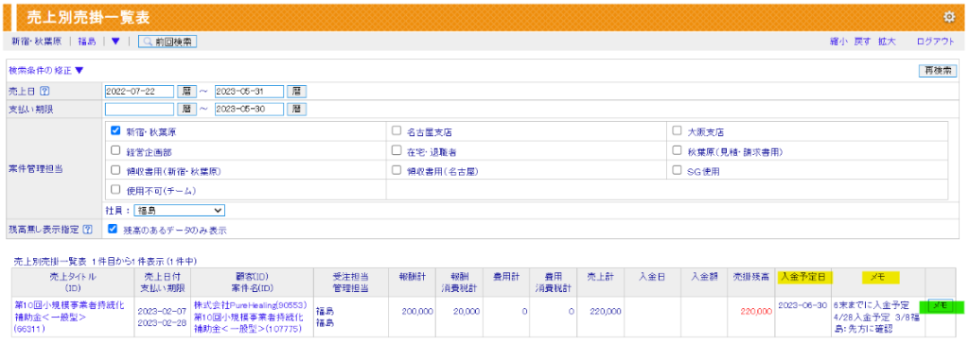Click the 売上日 start date input field
969x344 pixels.
pos(140,91)
